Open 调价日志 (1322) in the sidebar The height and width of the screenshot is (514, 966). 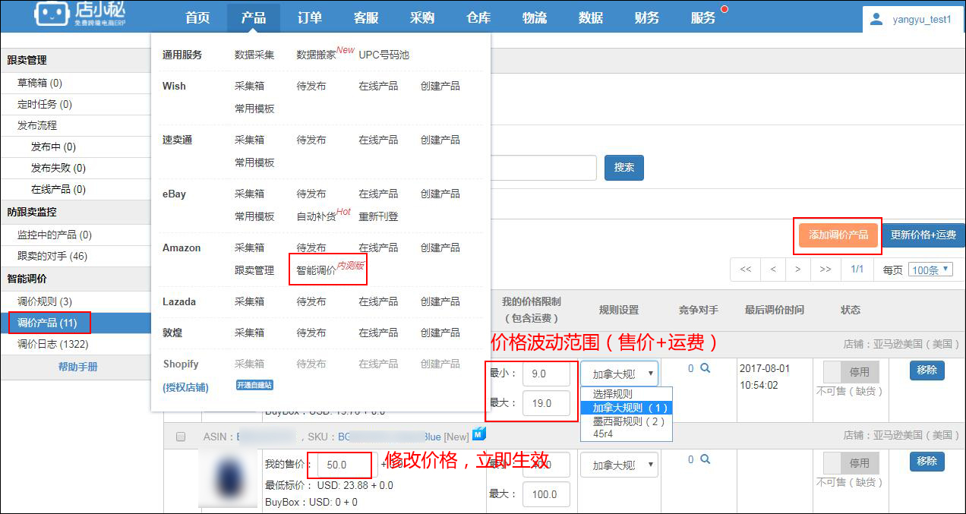click(52, 344)
